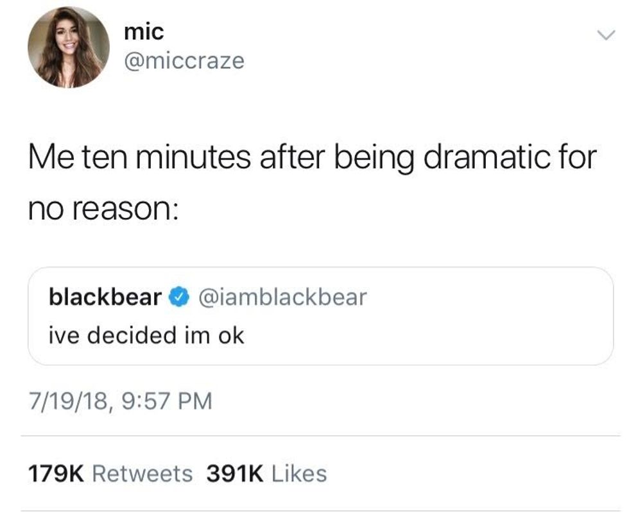View the list of Likes

click(299, 474)
